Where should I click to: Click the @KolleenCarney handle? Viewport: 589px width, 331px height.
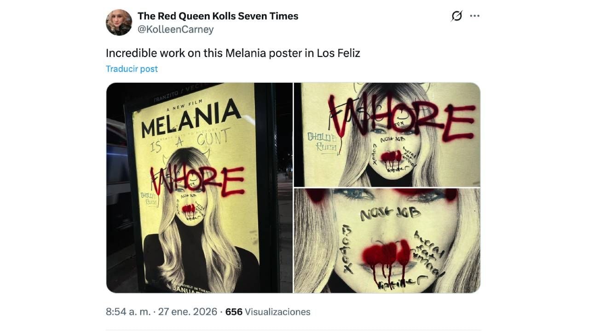point(175,29)
